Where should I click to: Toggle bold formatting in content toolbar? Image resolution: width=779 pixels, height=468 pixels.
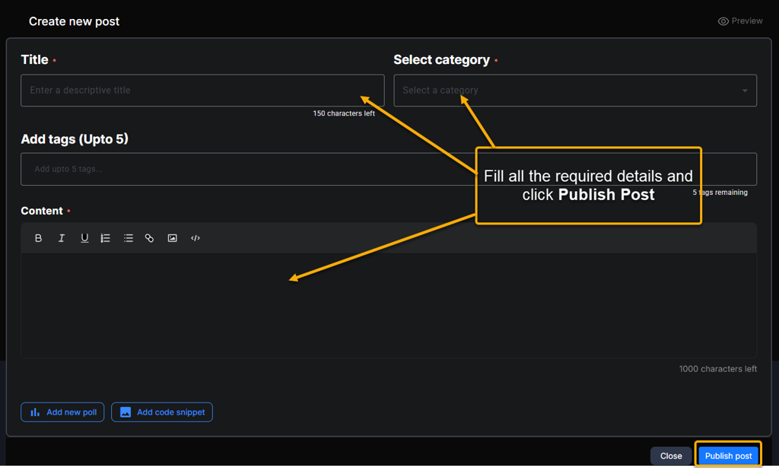point(38,238)
